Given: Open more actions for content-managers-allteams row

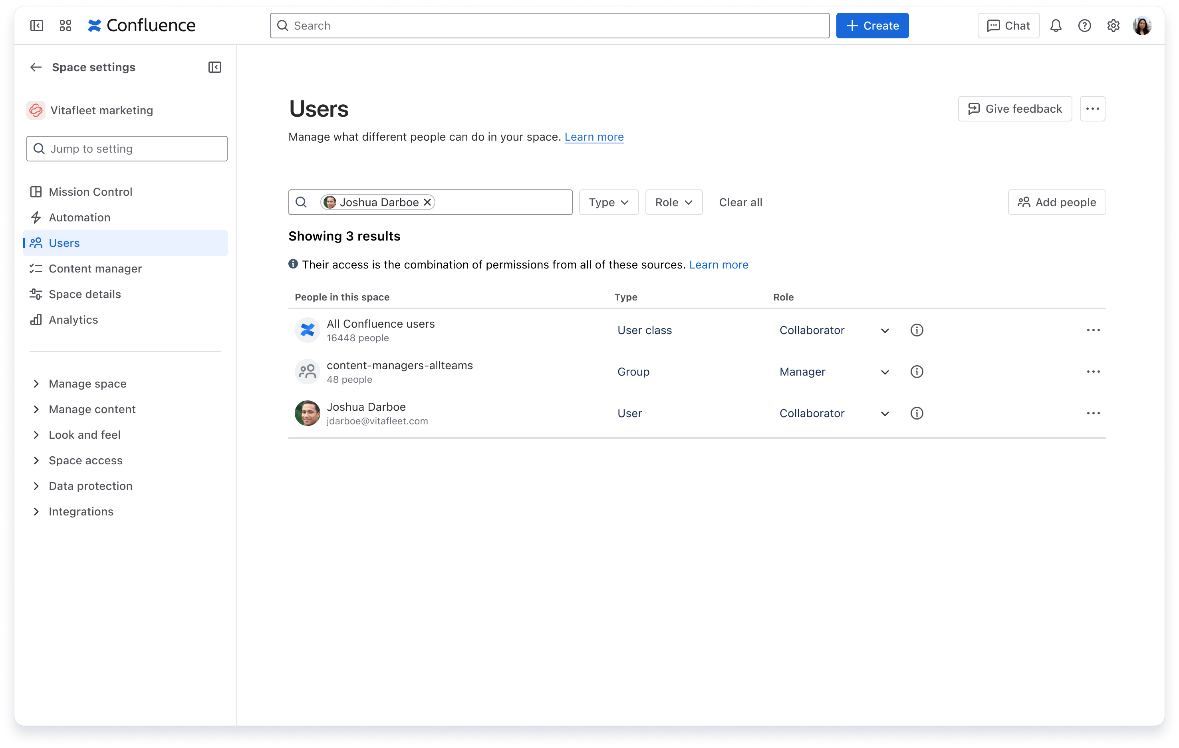Looking at the screenshot, I should 1093,371.
